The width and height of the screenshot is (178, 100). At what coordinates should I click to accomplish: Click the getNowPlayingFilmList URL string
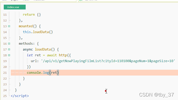[108, 61]
